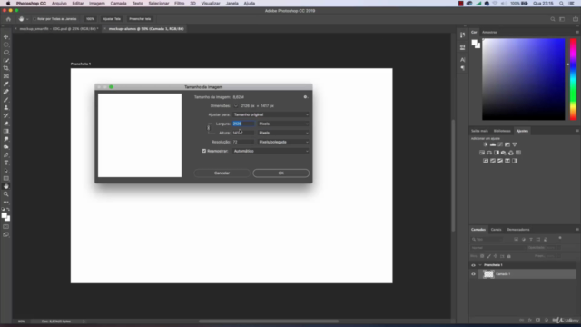Select the Path Selection tool
Image resolution: width=581 pixels, height=327 pixels.
[6, 171]
